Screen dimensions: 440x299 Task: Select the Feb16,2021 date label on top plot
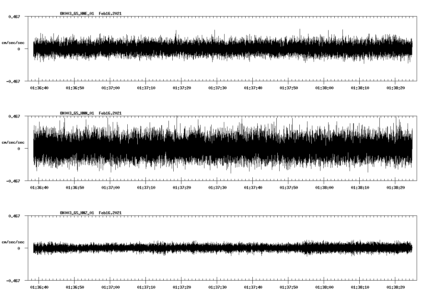point(110,14)
